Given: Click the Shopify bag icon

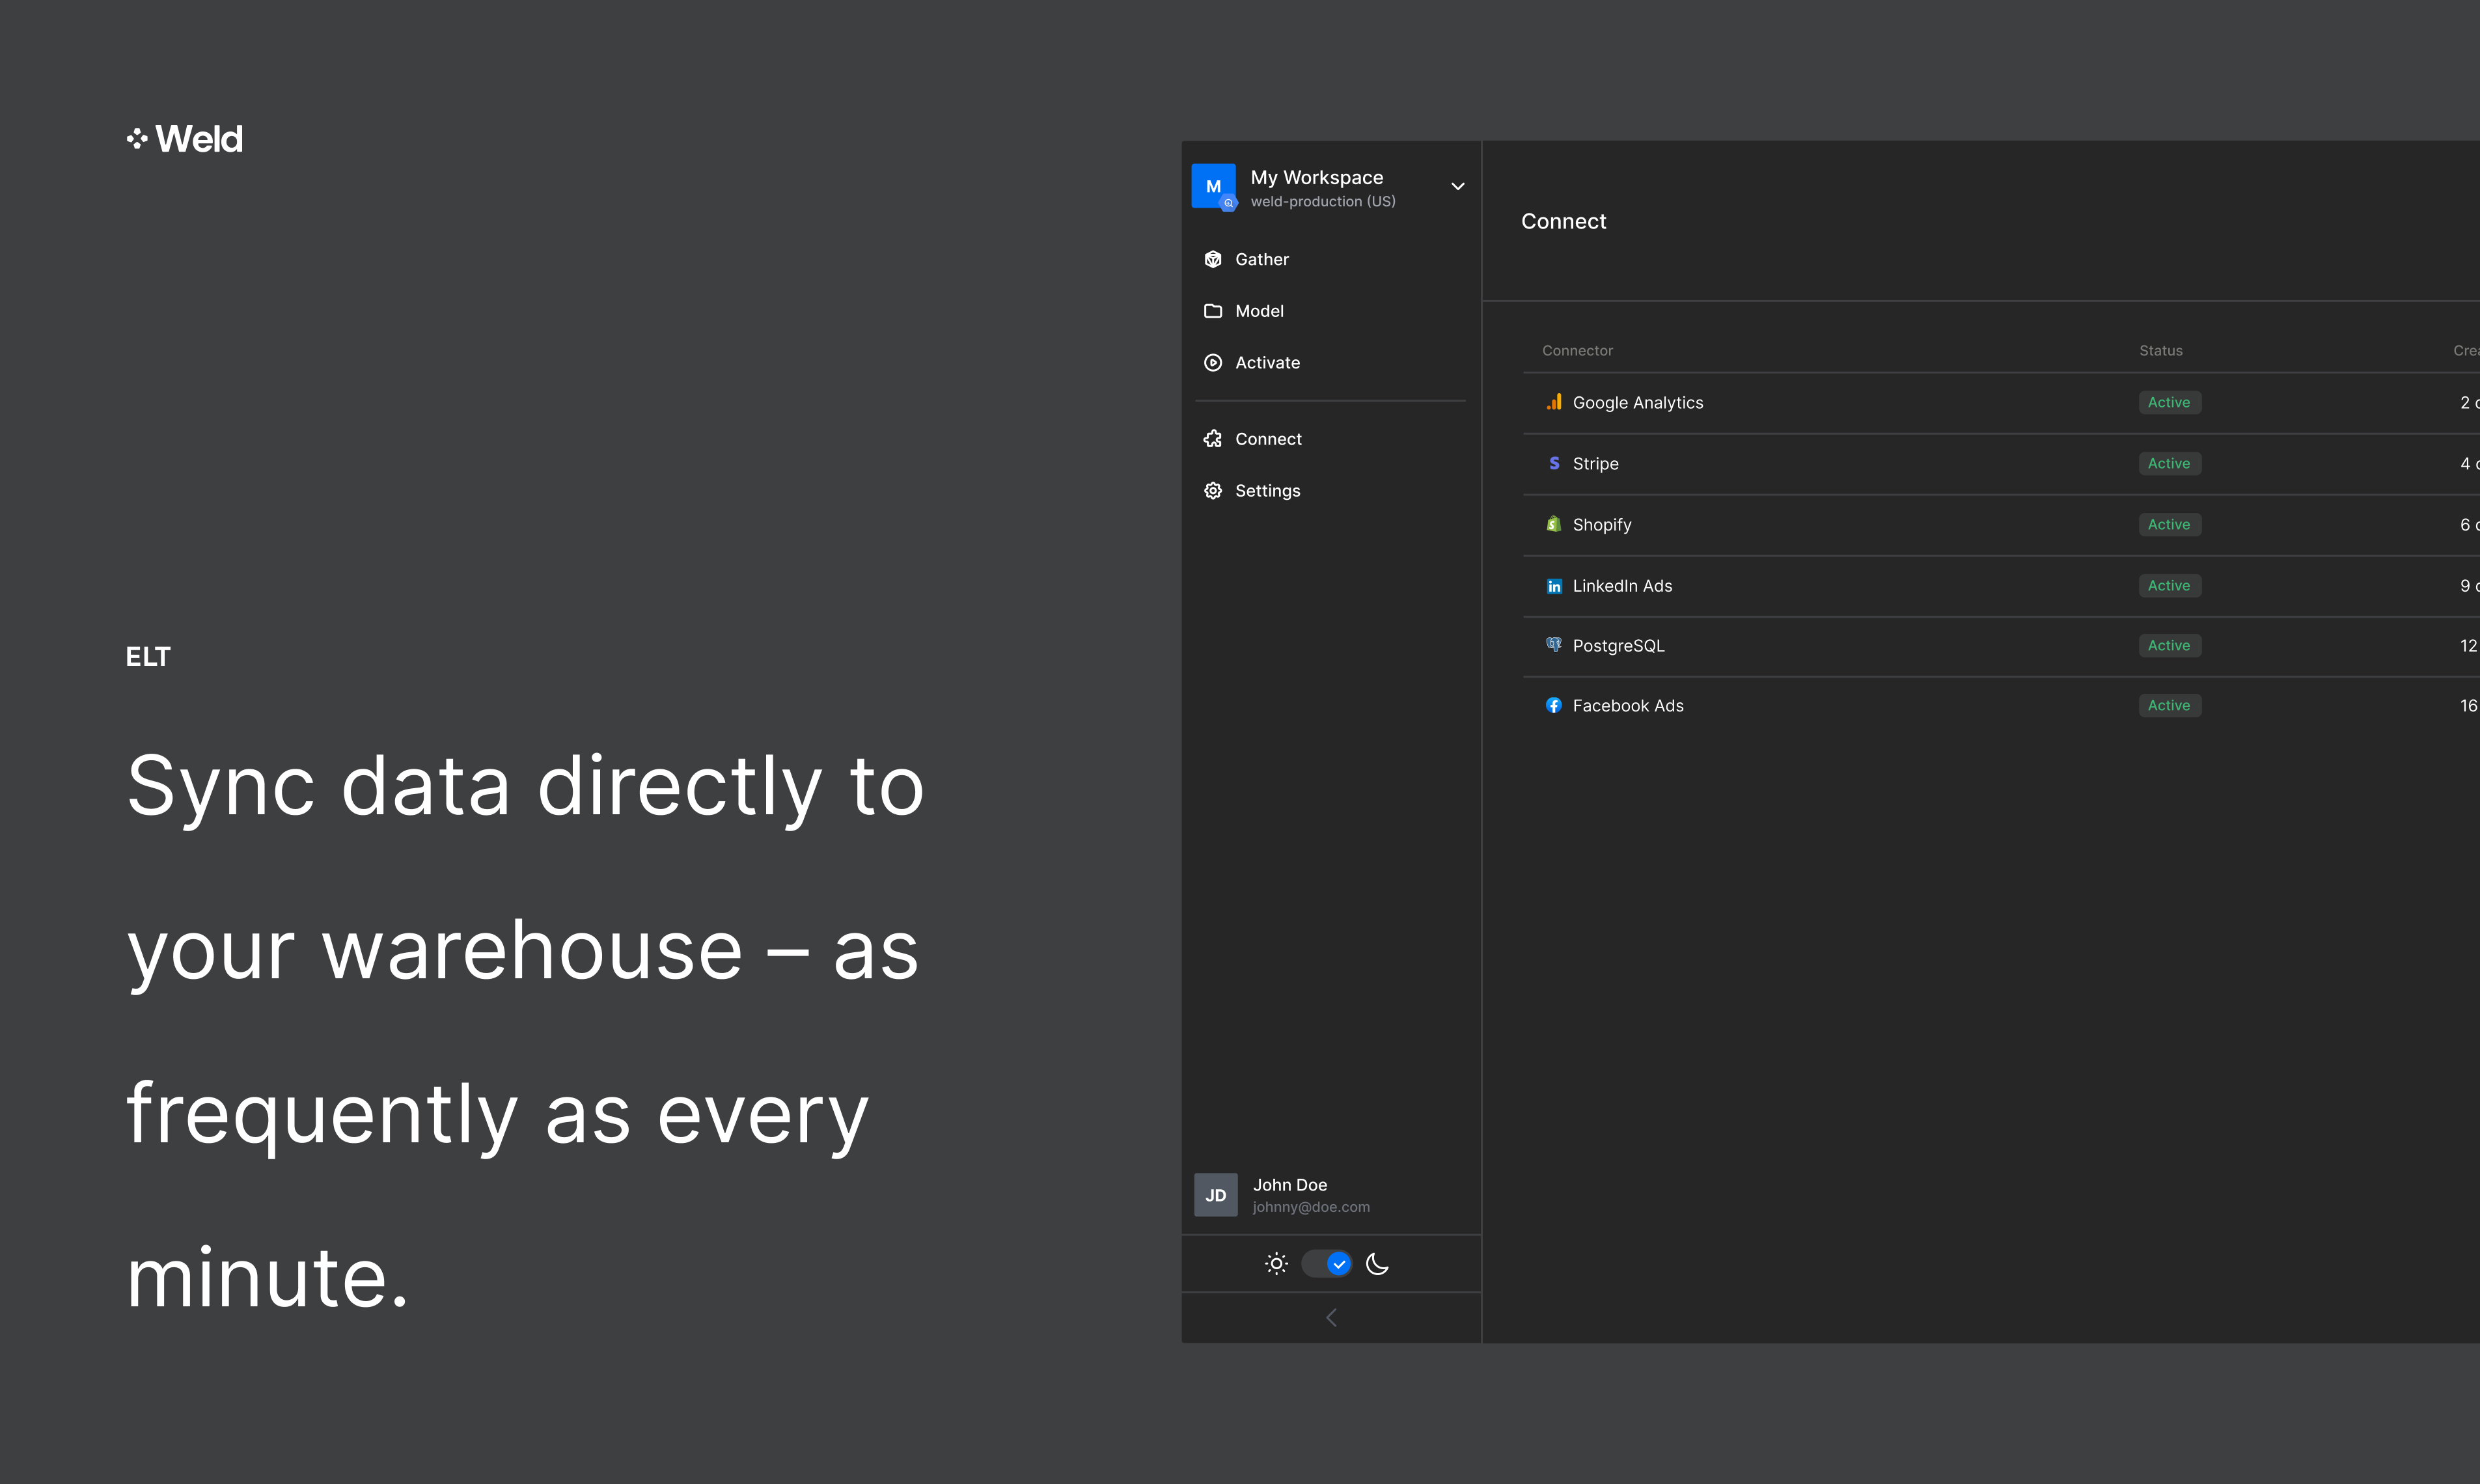Looking at the screenshot, I should click(1554, 524).
